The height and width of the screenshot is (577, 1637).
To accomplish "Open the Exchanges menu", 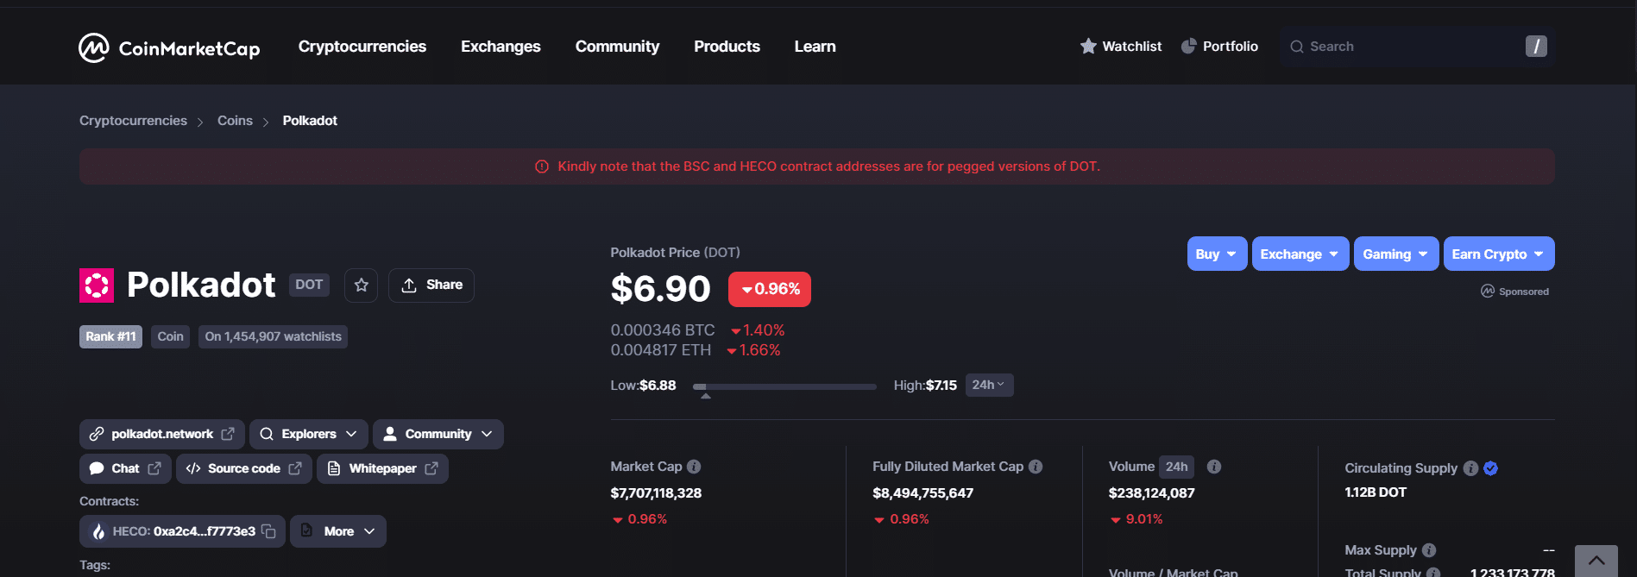I will [x=501, y=47].
